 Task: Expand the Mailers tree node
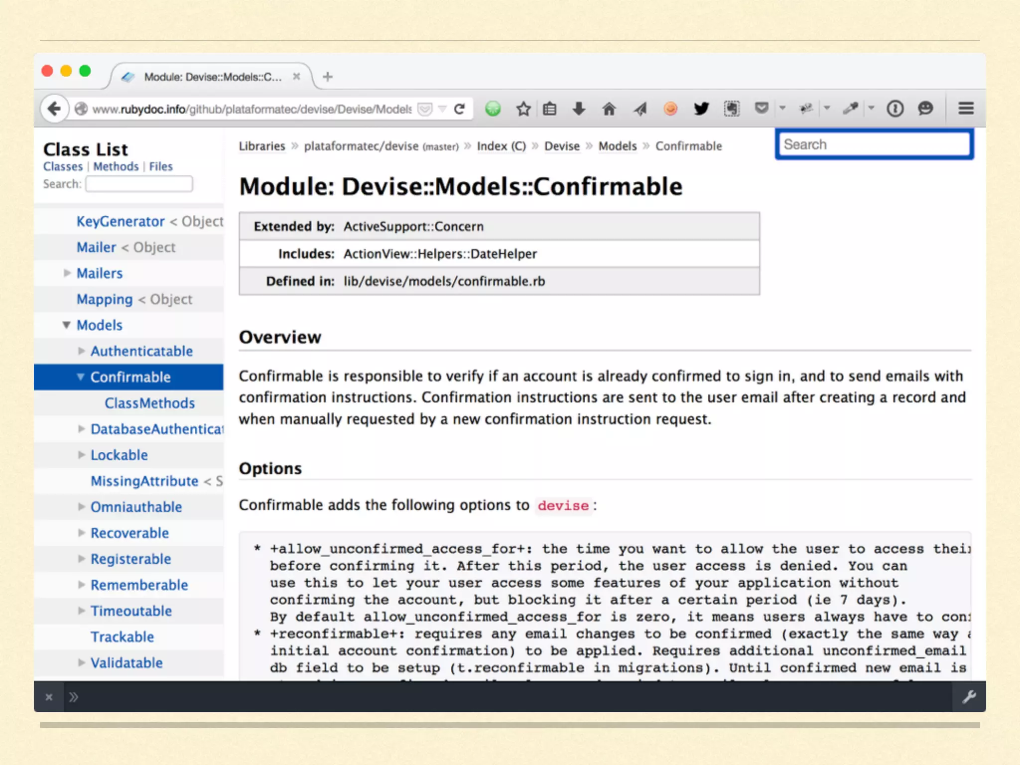pyautogui.click(x=67, y=273)
